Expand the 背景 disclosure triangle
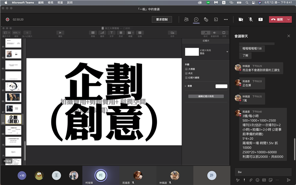 pyautogui.click(x=186, y=86)
